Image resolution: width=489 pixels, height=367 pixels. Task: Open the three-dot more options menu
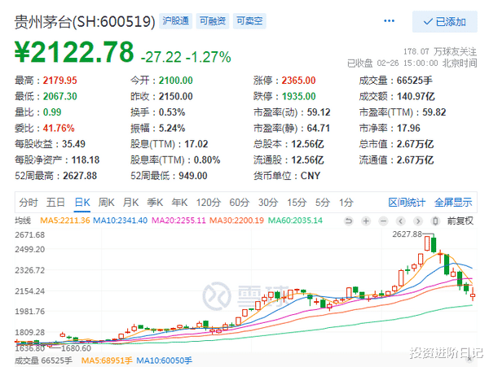click(389, 21)
